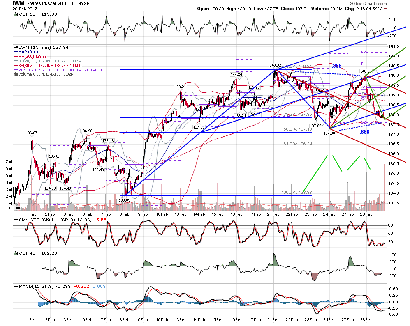Click the MACD(12,26,9) indicator label
Image resolution: width=410 pixels, height=326 pixels.
[37, 286]
